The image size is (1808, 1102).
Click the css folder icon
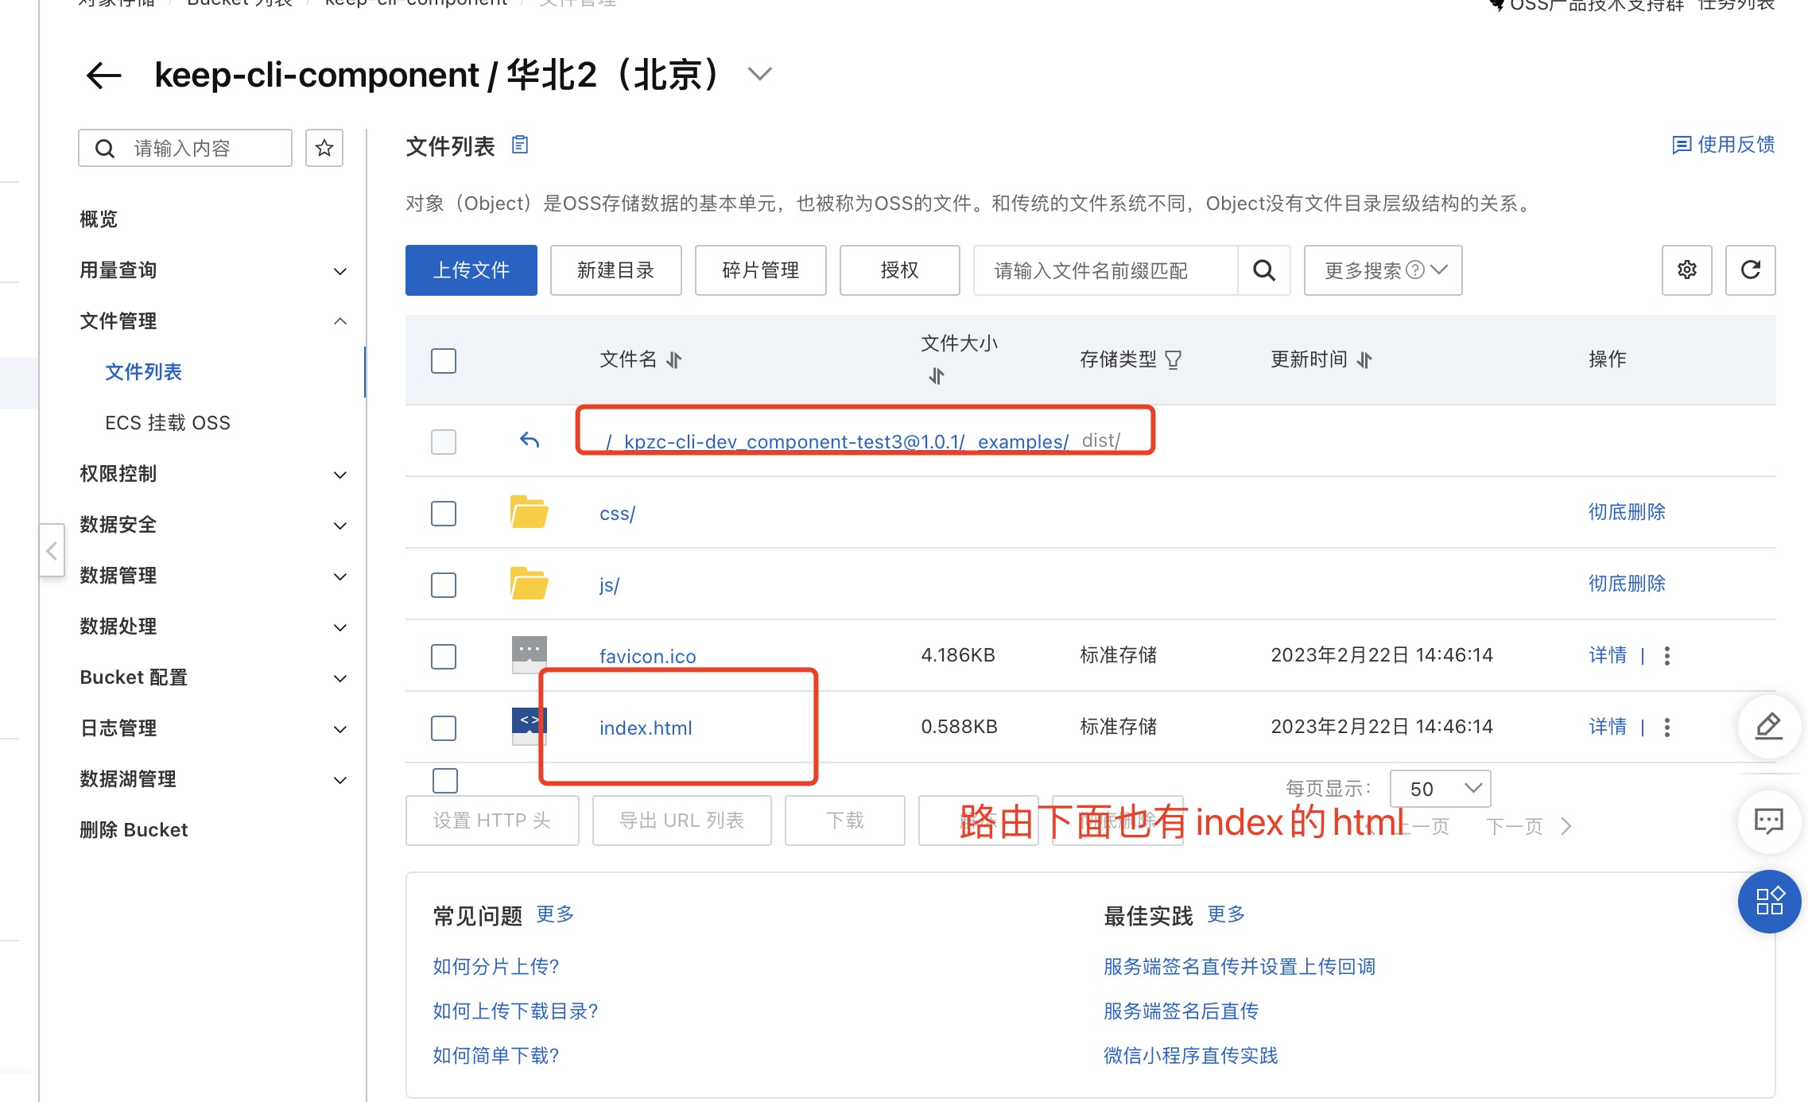pyautogui.click(x=529, y=512)
